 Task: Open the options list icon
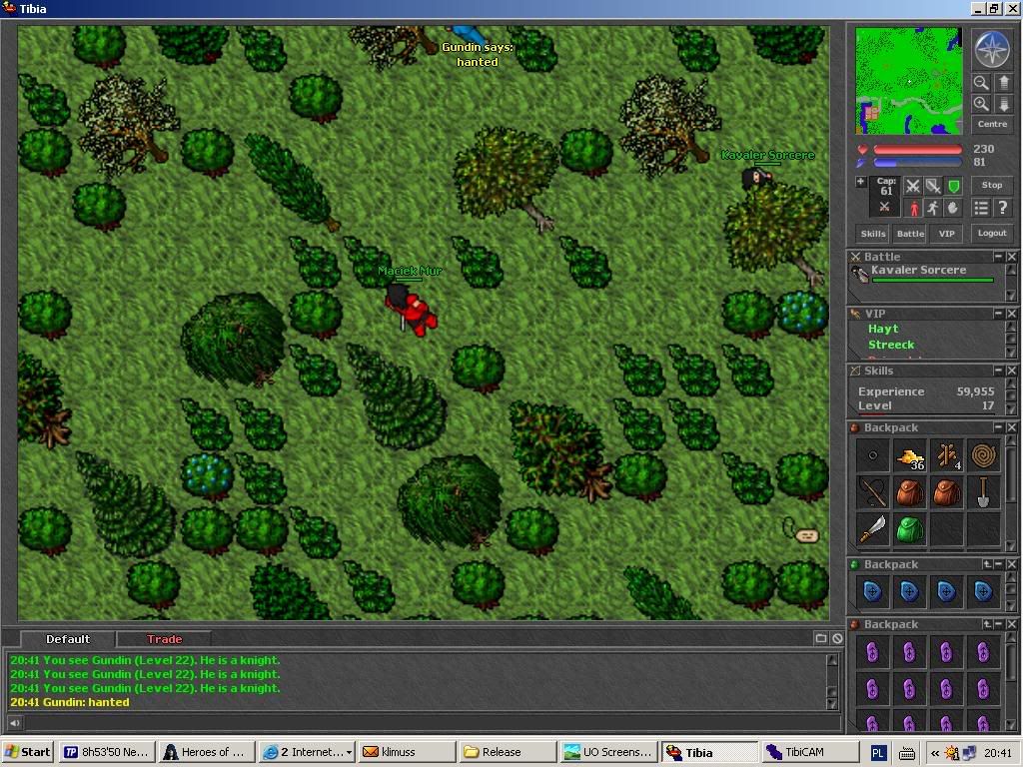tap(981, 208)
